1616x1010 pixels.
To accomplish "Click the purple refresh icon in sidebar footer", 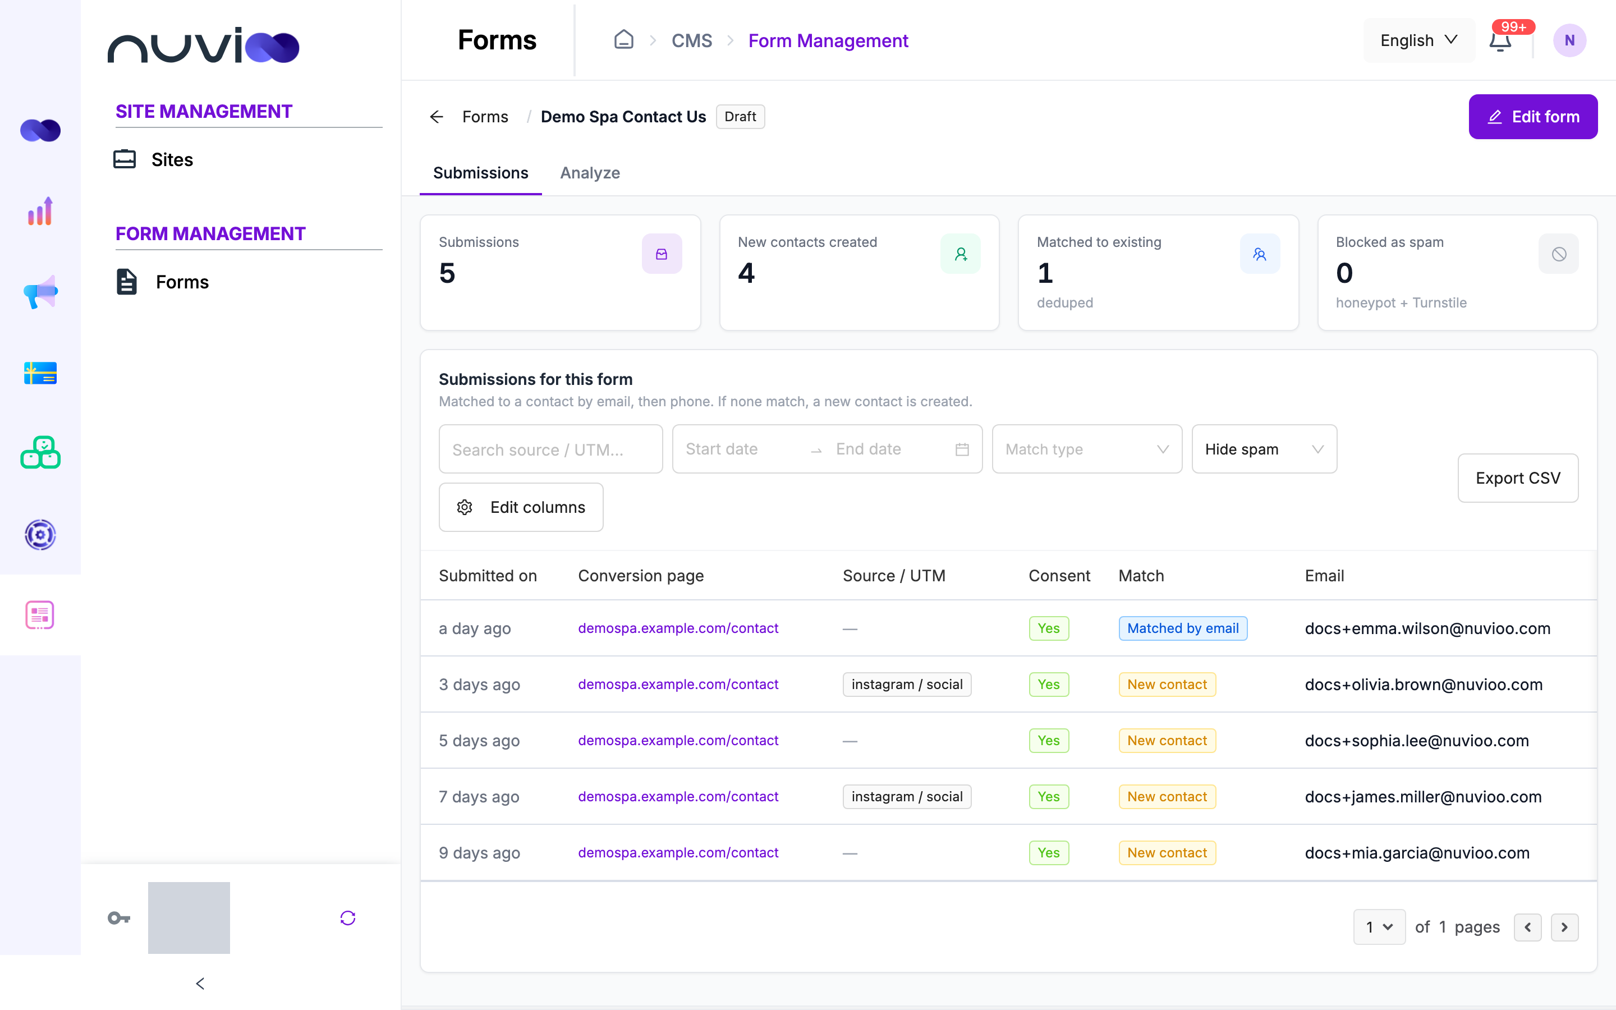I will 348,918.
